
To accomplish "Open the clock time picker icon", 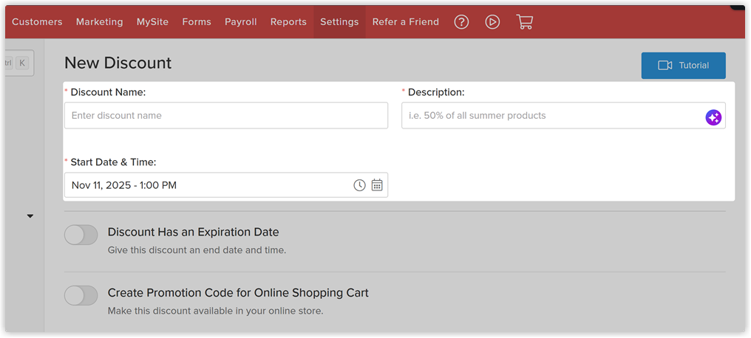I will tap(359, 185).
